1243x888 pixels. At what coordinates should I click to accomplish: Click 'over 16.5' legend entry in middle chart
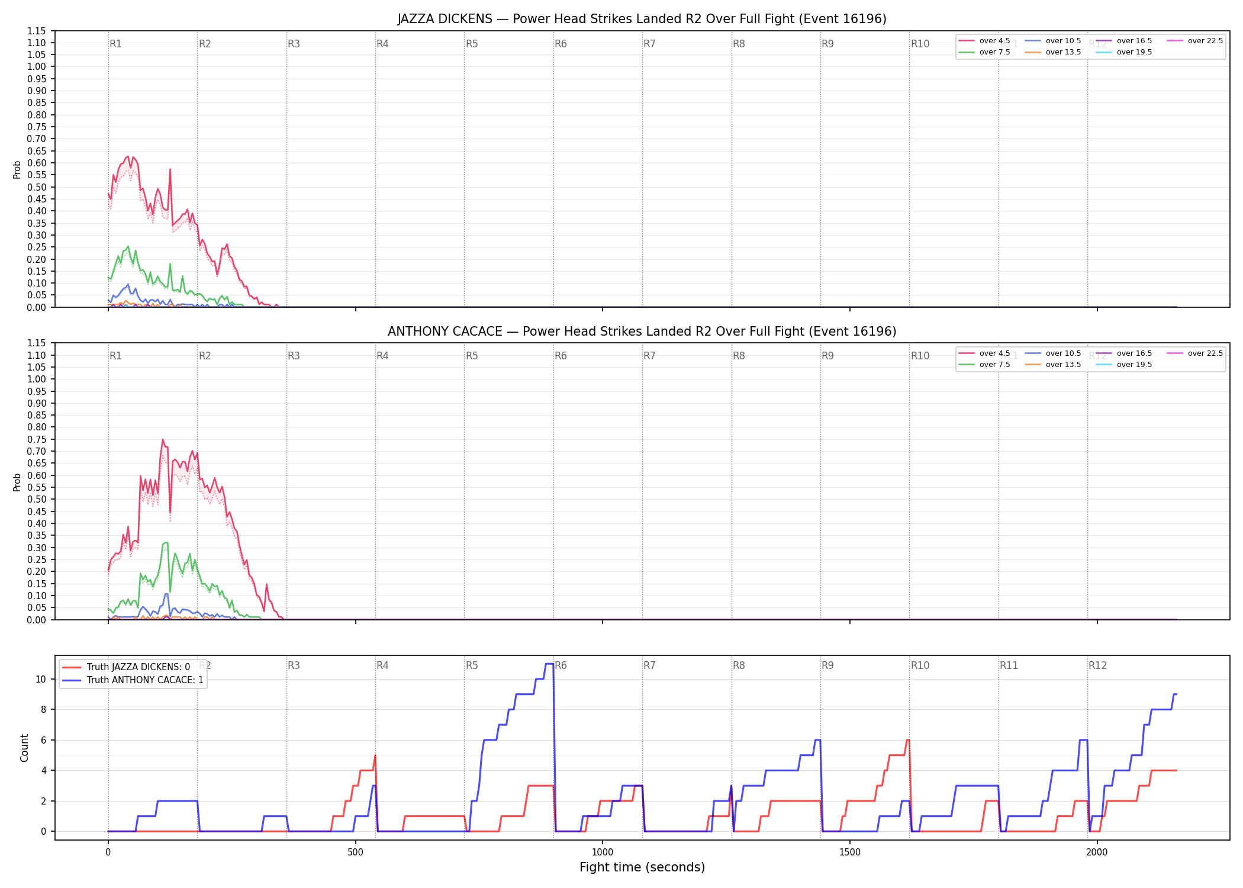1124,353
